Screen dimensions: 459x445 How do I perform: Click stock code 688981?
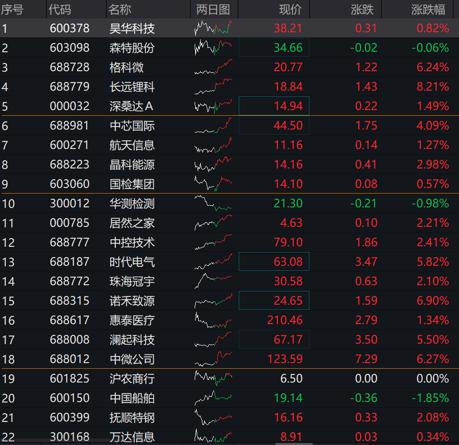click(70, 126)
